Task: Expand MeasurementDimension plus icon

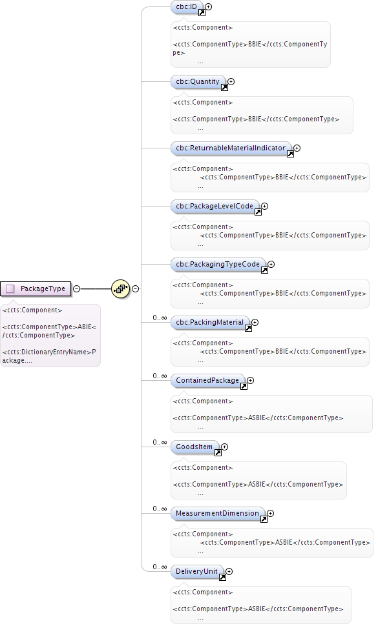Action: (x=271, y=514)
